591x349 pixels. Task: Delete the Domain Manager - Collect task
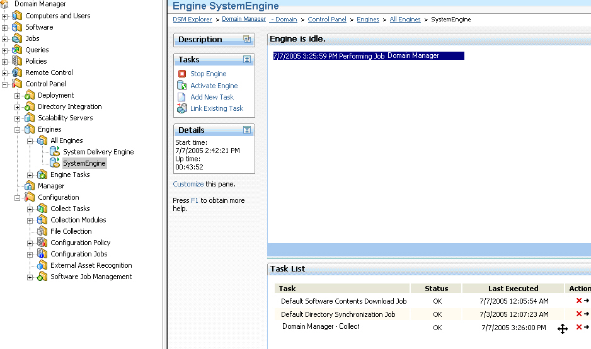[579, 327]
